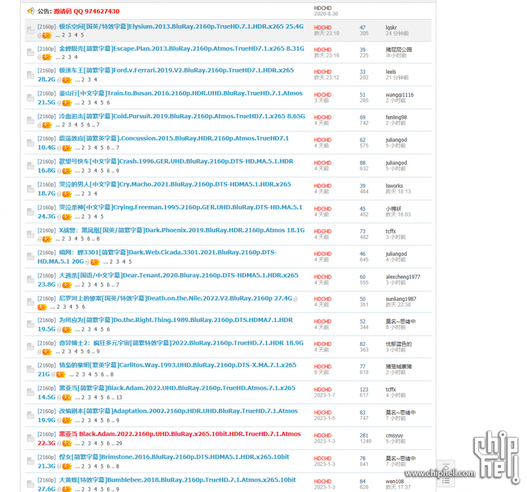Go to page 29 of the red Black.Adam thread
The height and width of the screenshot is (492, 527).
[119, 443]
